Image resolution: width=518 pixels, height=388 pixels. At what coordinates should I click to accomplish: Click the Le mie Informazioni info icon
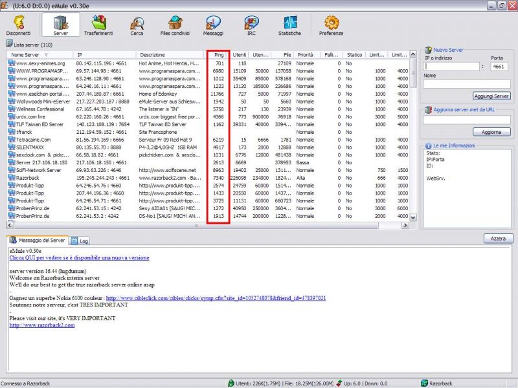coord(428,145)
